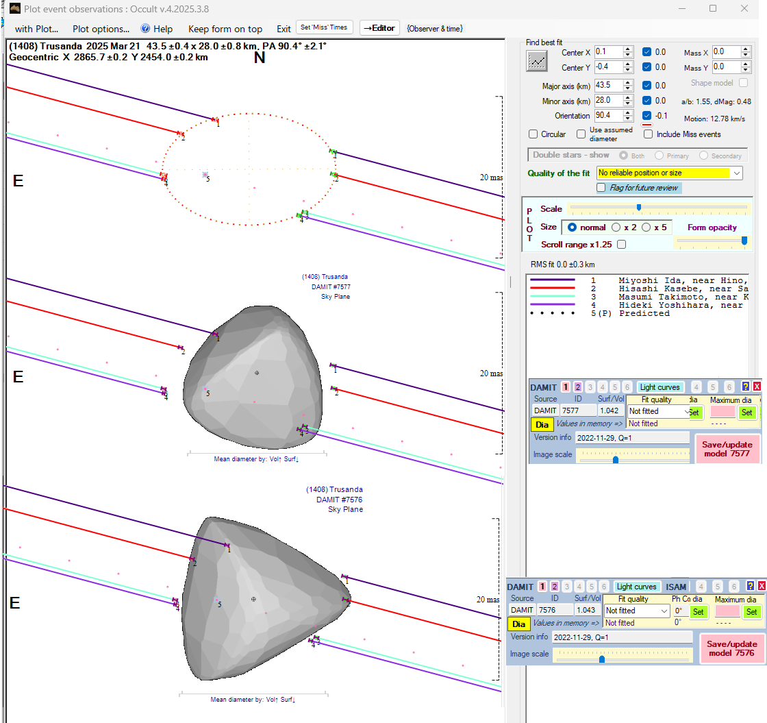Click Save/update model 7577 button
Image resolution: width=767 pixels, height=723 pixels.
point(727,449)
